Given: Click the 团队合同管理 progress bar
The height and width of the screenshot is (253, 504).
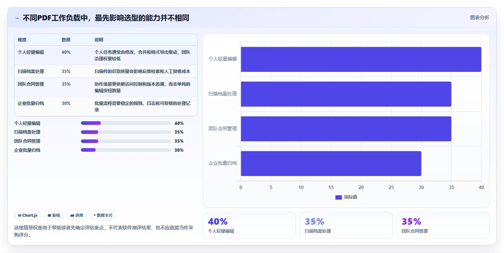Looking at the screenshot, I should point(126,141).
